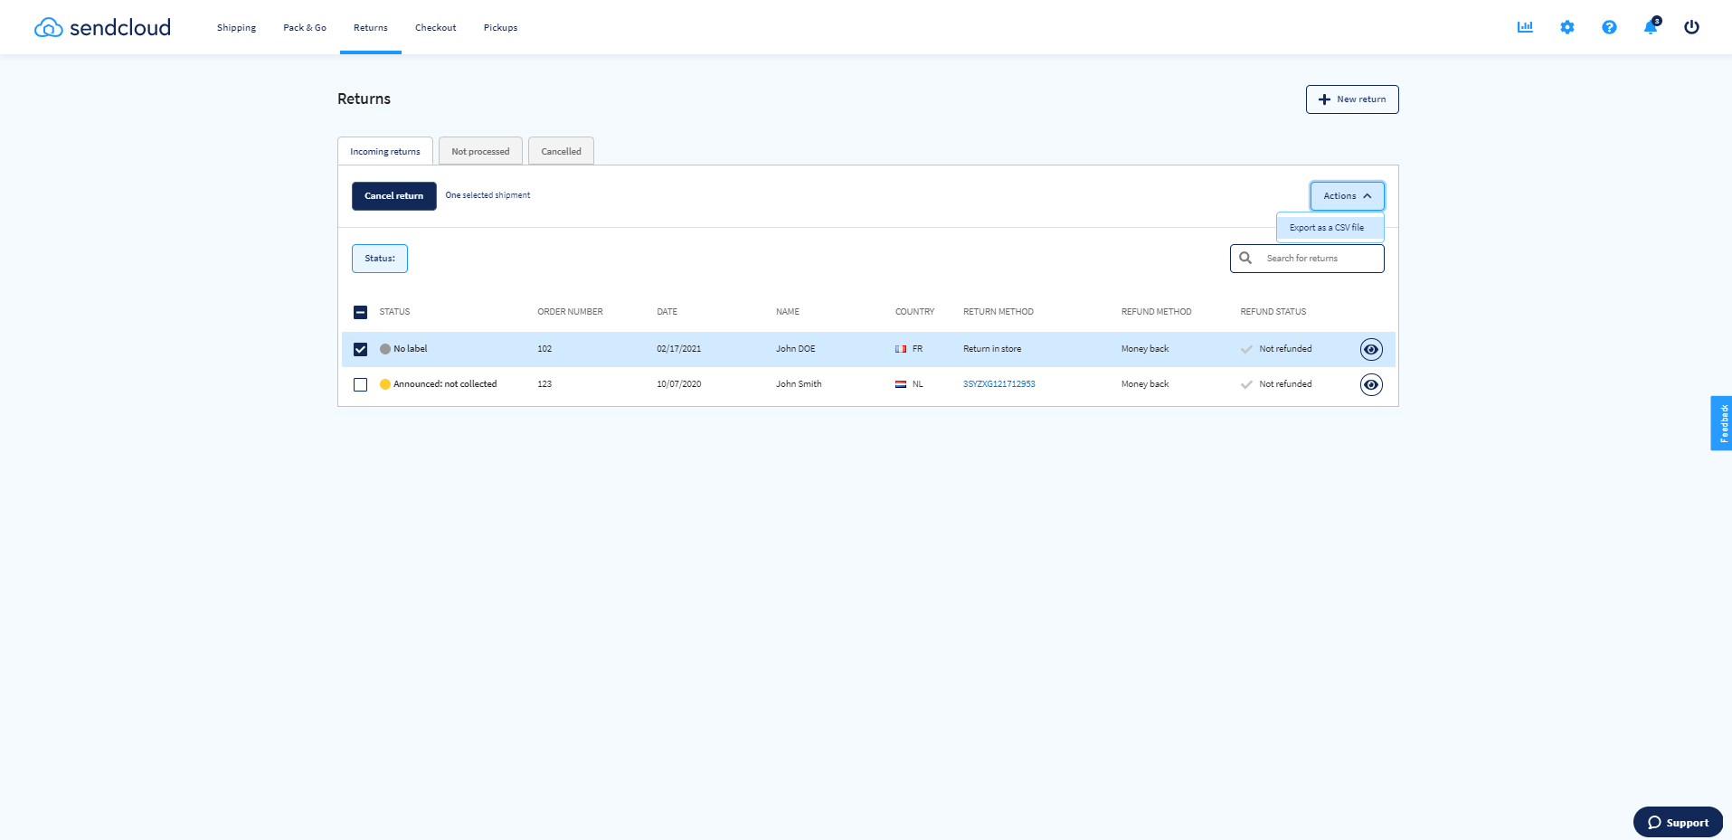Uncheck the John DOE return row

point(360,349)
